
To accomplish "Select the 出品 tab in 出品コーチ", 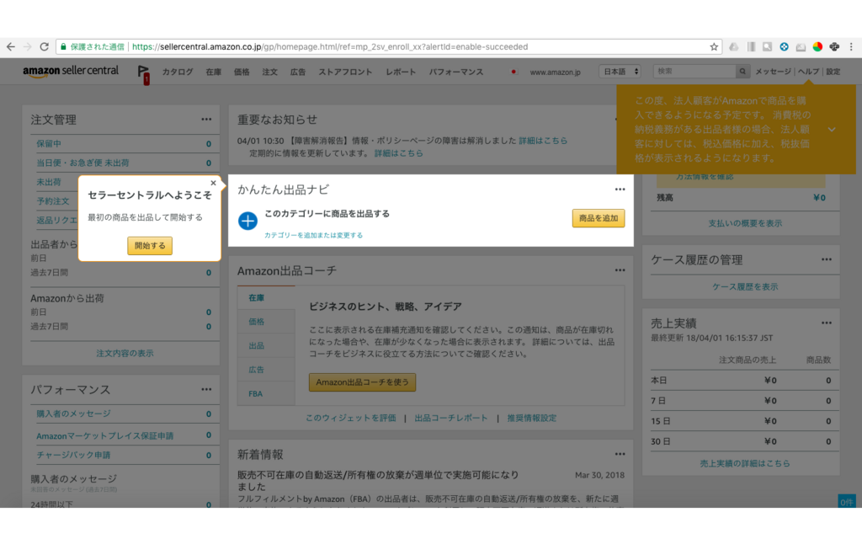I will pos(266,346).
